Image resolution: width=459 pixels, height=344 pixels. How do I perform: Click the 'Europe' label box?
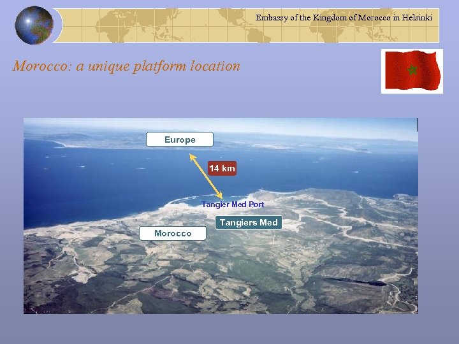[x=180, y=140]
